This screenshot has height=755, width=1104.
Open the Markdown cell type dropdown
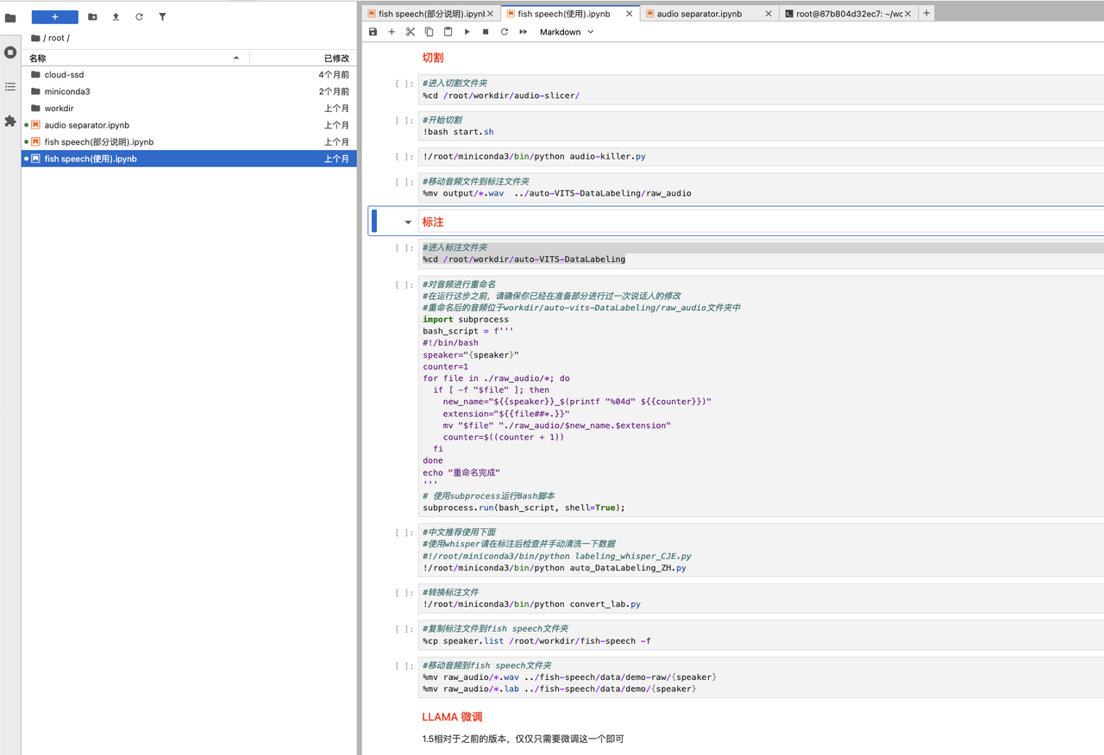(567, 32)
